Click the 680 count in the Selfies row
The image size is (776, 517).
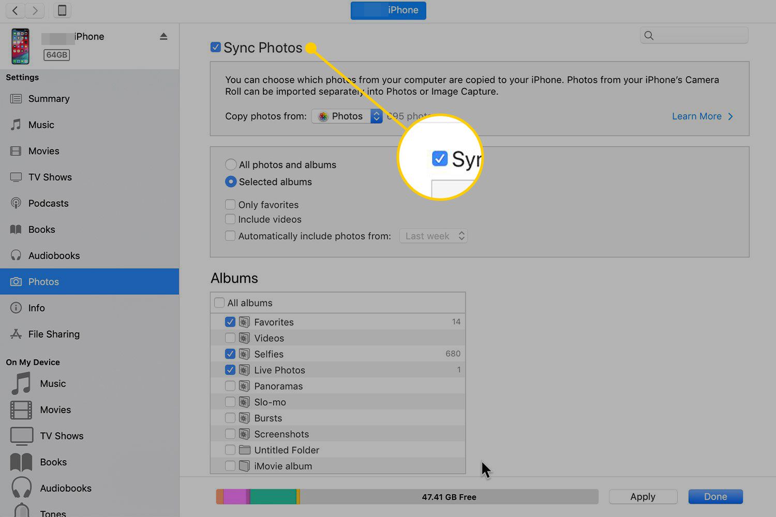pos(453,354)
